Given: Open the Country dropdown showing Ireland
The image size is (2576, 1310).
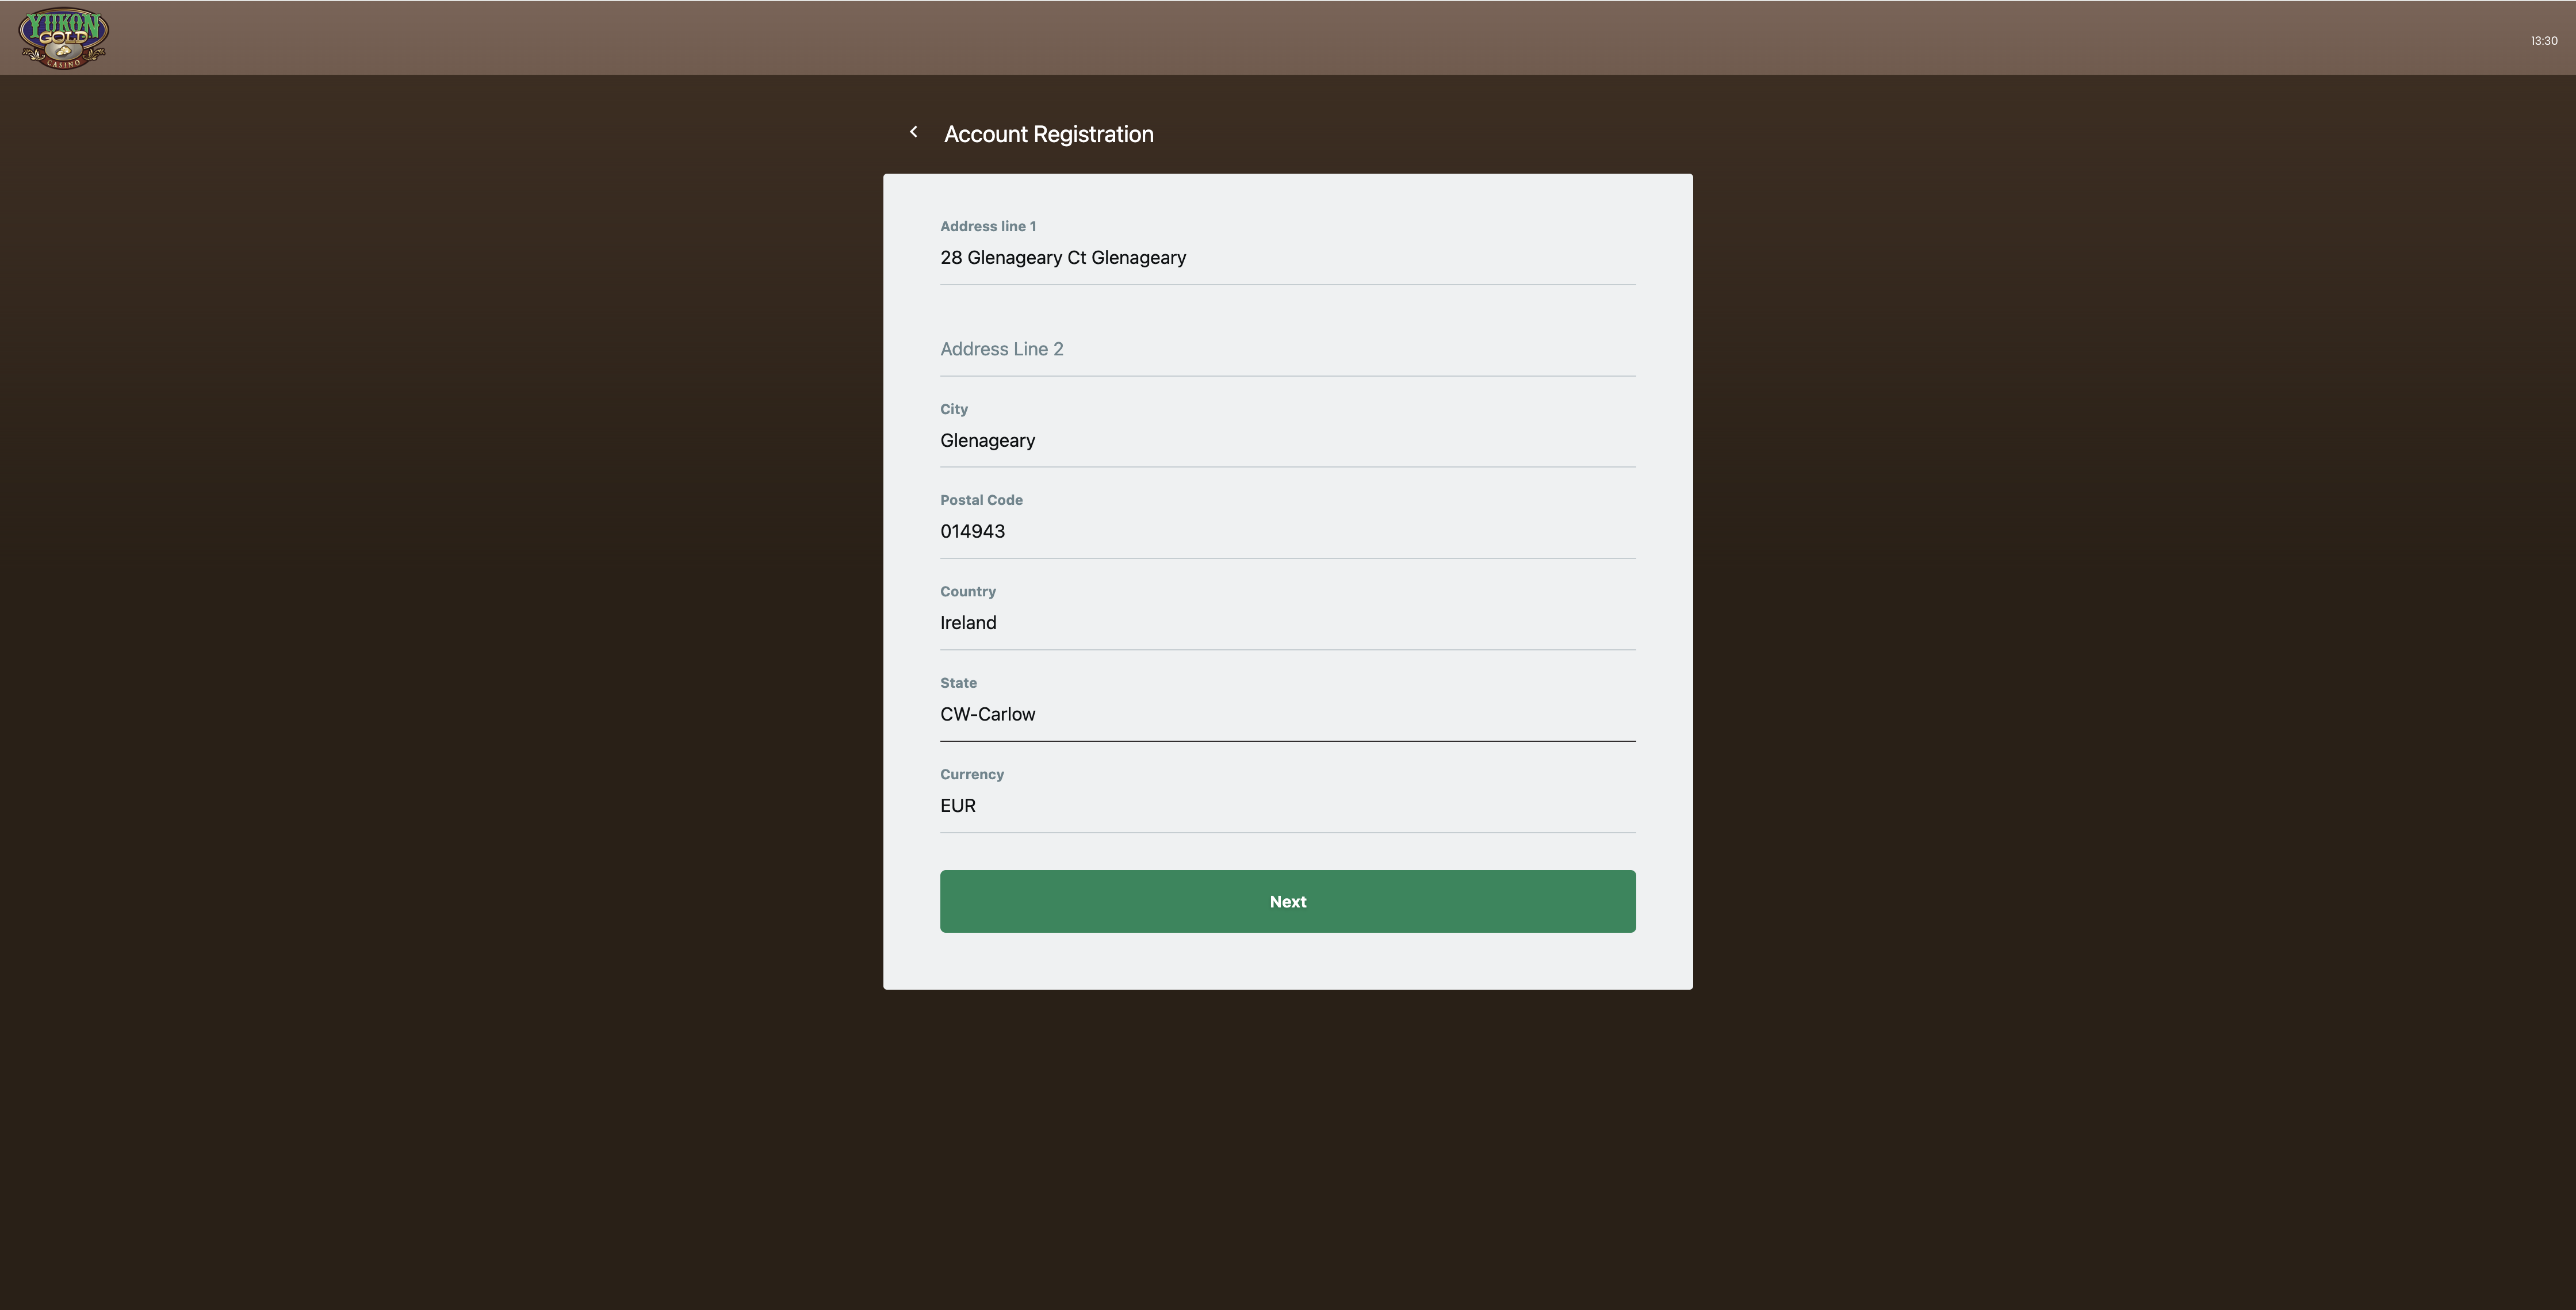Looking at the screenshot, I should [1287, 623].
